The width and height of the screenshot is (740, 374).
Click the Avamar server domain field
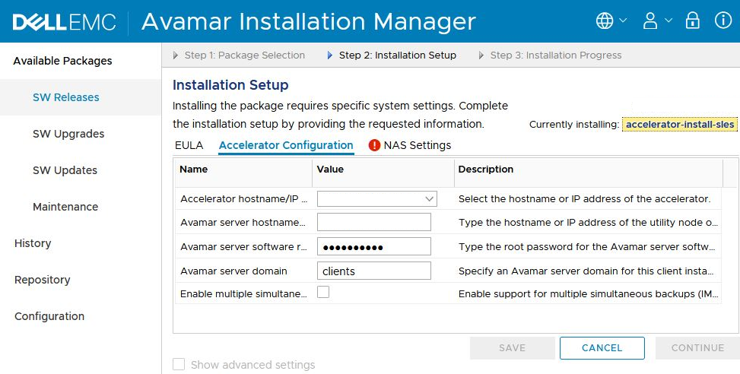[x=374, y=271]
